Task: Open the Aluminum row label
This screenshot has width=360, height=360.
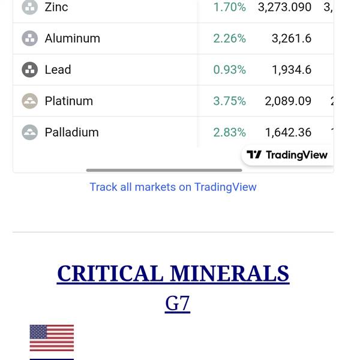Action: [72, 38]
